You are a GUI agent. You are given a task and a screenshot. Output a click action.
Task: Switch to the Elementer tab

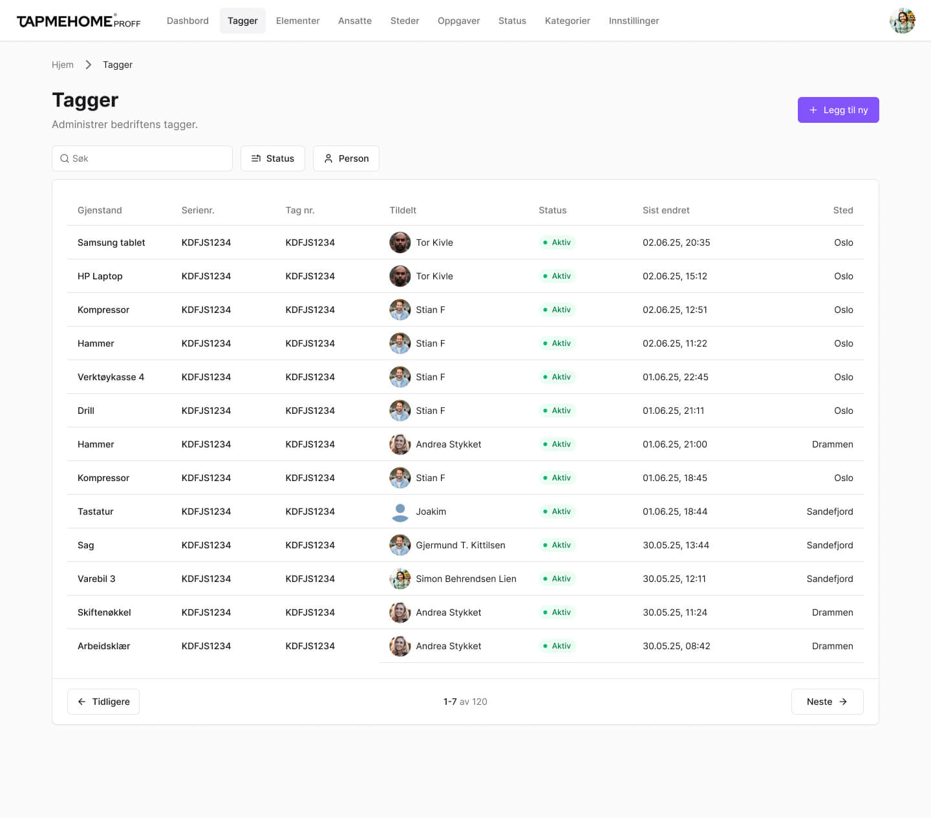click(x=297, y=21)
